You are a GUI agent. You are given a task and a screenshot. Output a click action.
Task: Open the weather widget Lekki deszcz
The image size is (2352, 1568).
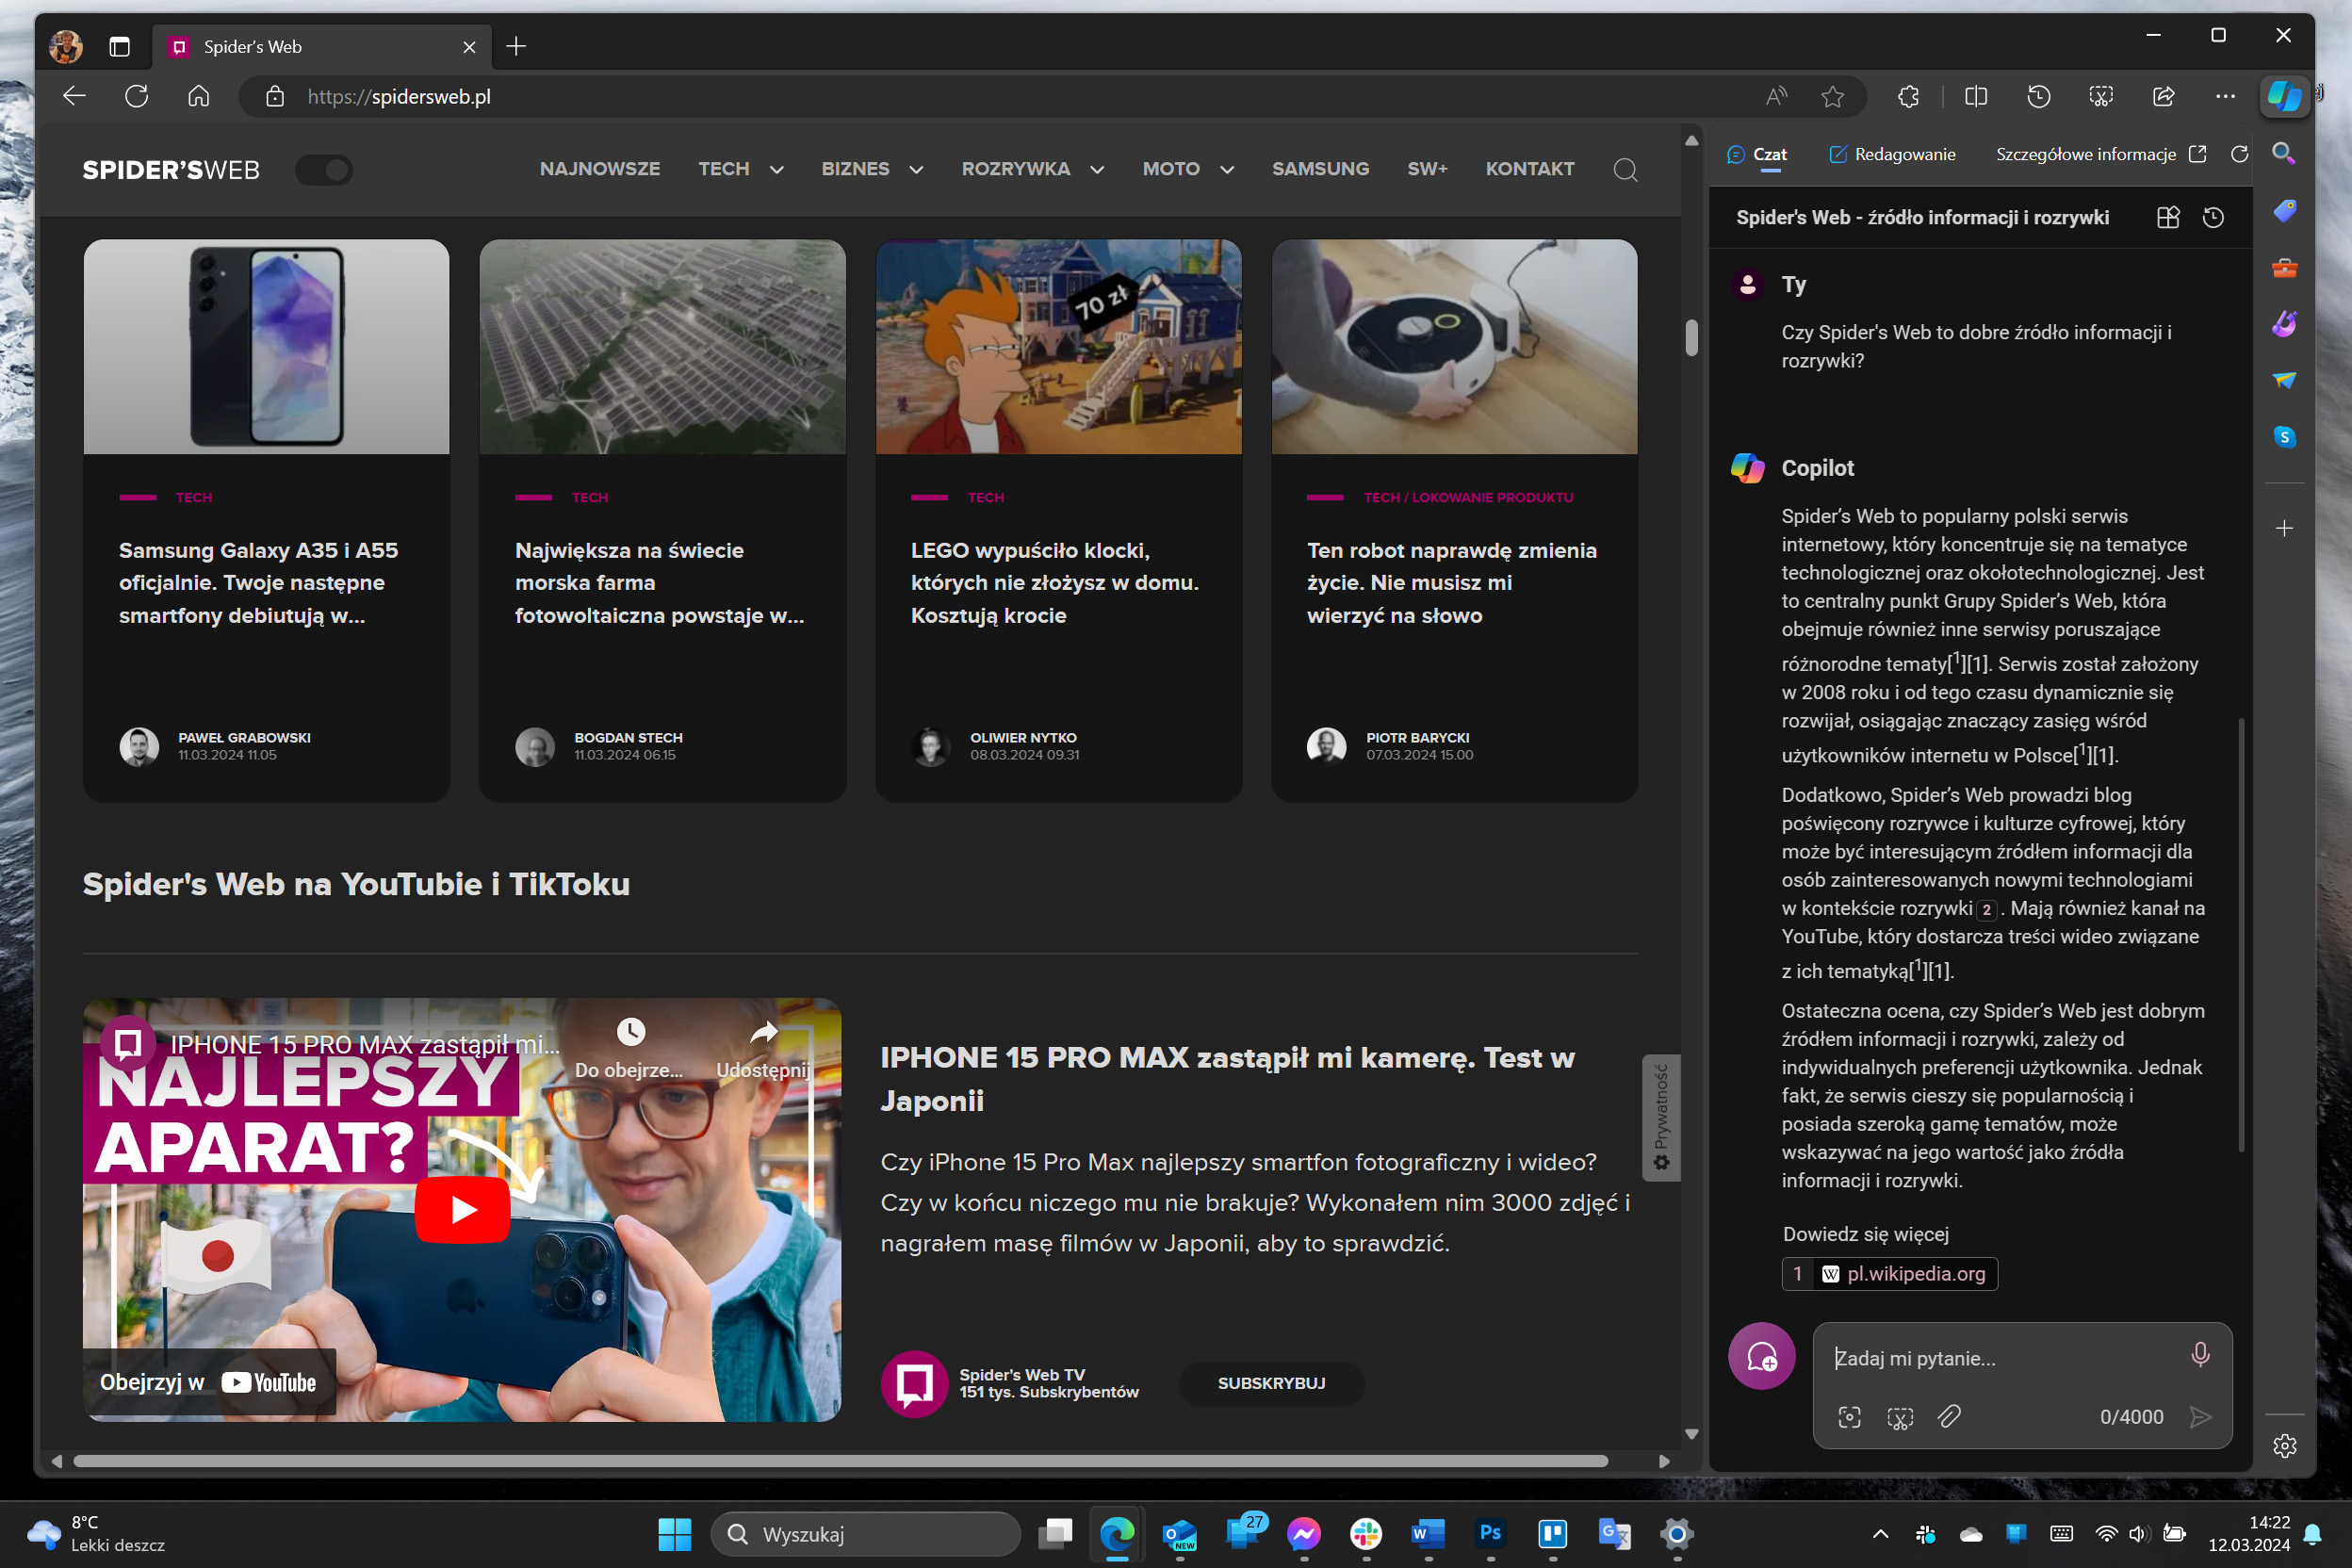point(96,1534)
